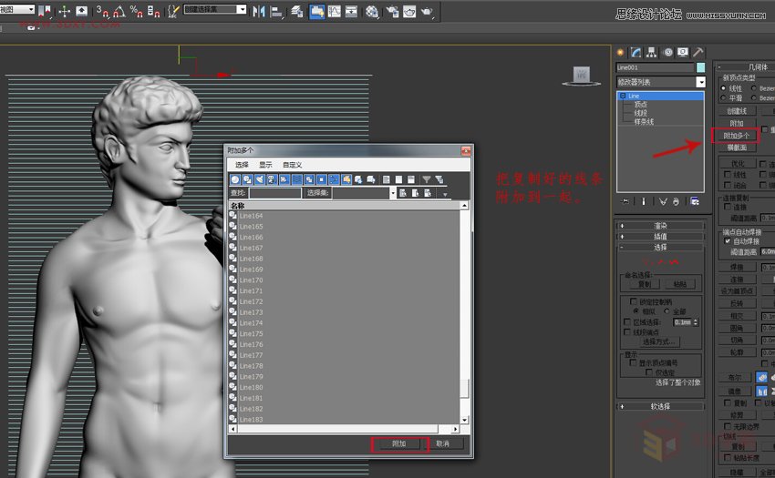775x478 pixels.
Task: Select 相似 radio option
Action: click(x=635, y=311)
